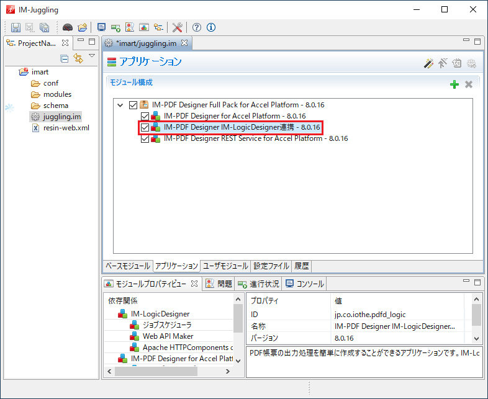The width and height of the screenshot is (488, 399).
Task: Select Apache HTTPComponents dependency item
Action: [188, 347]
